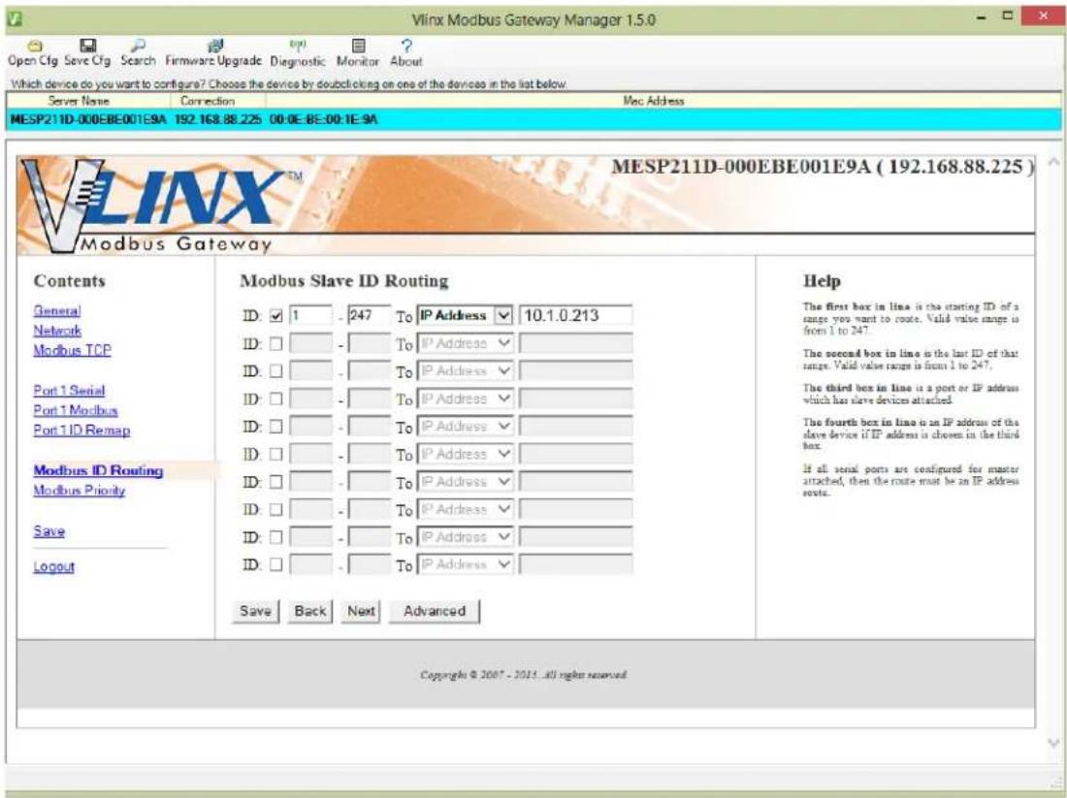Click the Mac Address column header
1067x798 pixels.
click(653, 101)
